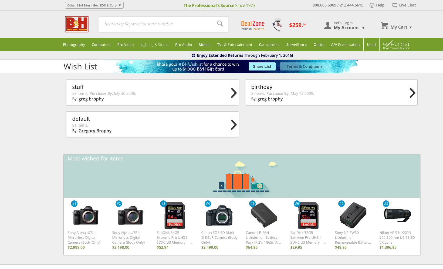Viewport: 443px width, 269px height.
Task: Click the Sony NP-FW50 battery image
Action: click(353, 215)
